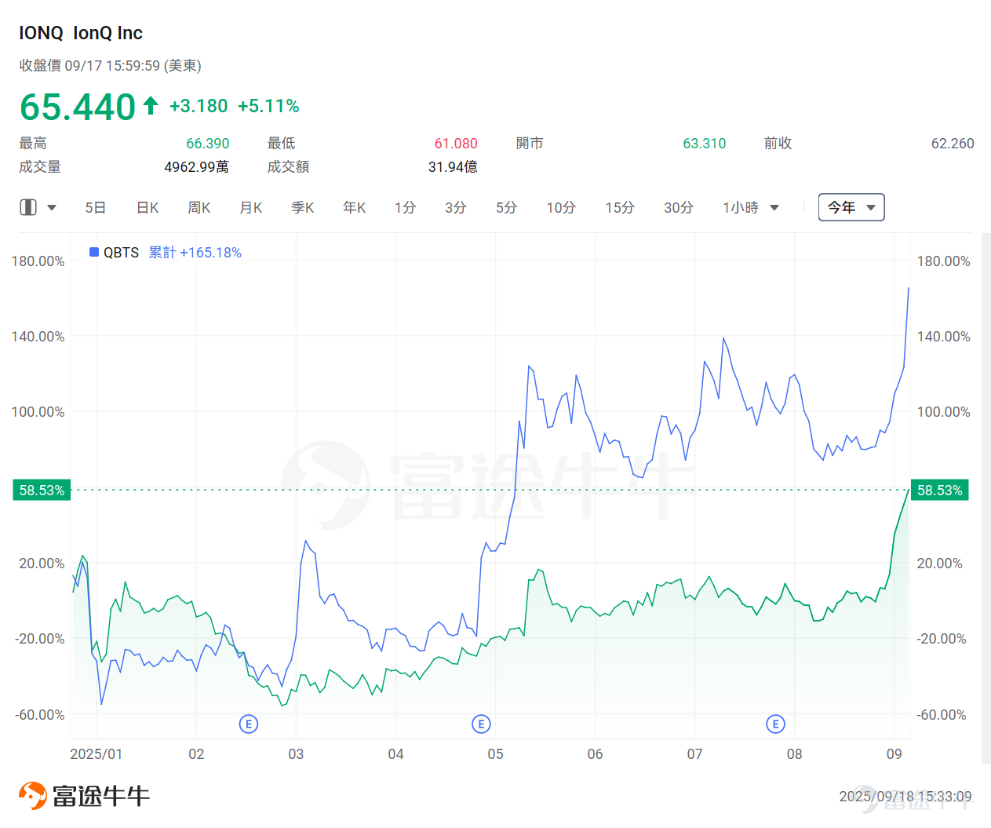991x828 pixels.
Task: Choose the 3分 interval
Action: tap(456, 207)
